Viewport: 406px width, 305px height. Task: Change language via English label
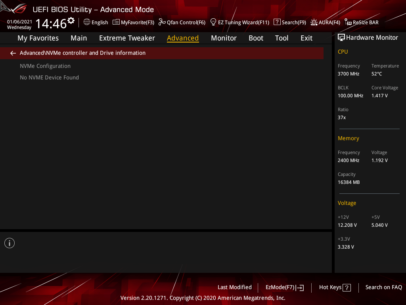pos(100,23)
